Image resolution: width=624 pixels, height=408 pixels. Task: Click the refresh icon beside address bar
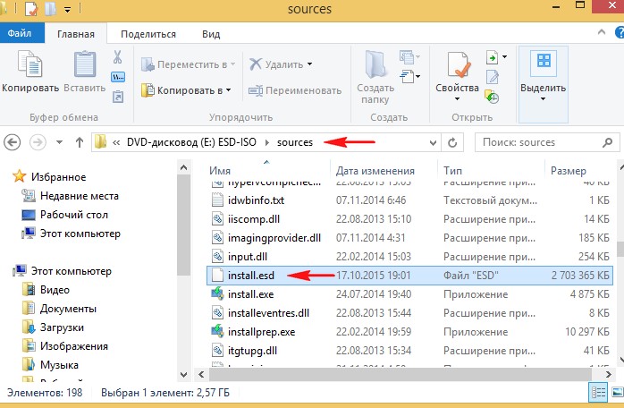pos(453,142)
